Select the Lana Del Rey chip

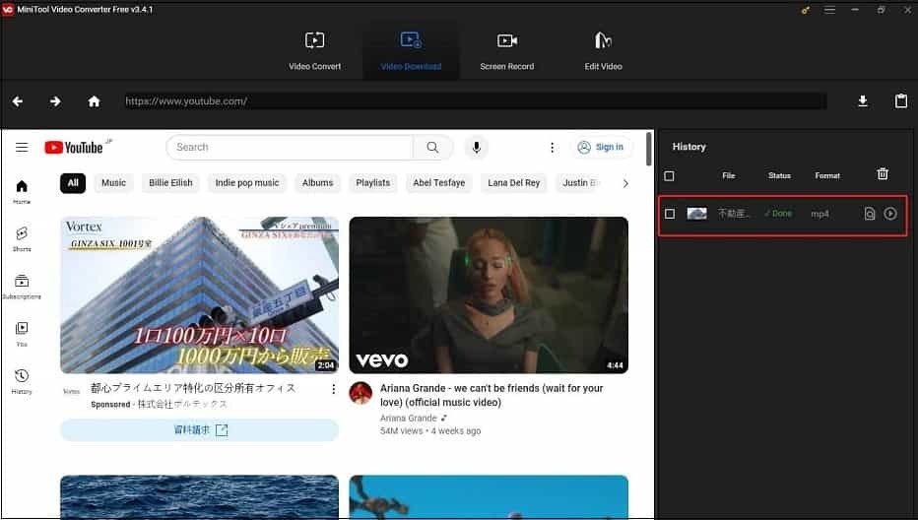coord(514,183)
